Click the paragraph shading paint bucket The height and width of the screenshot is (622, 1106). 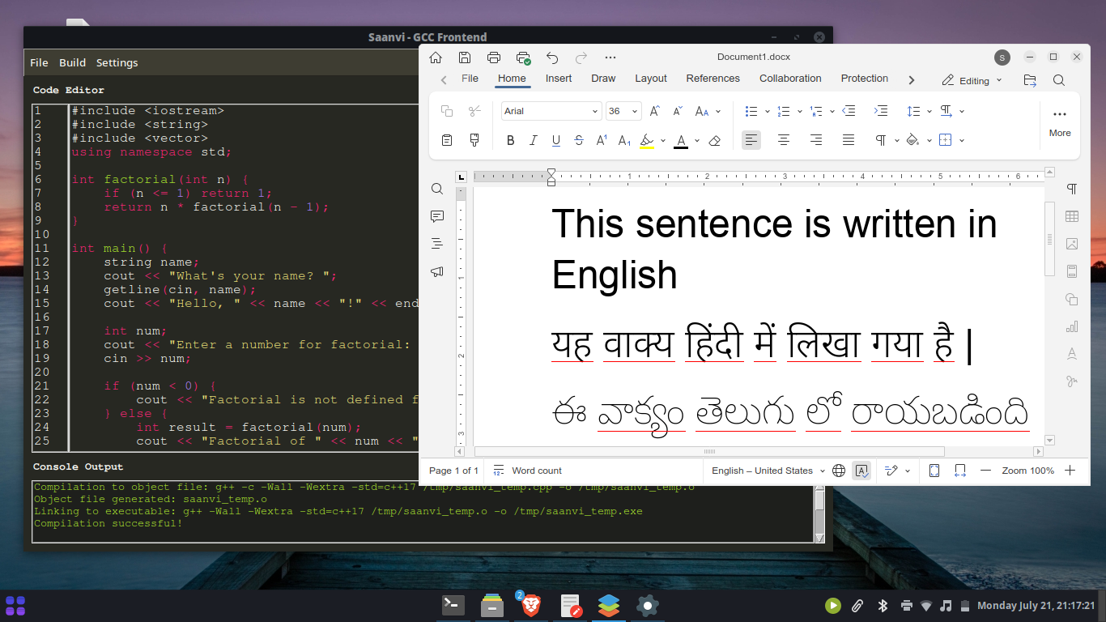click(912, 140)
